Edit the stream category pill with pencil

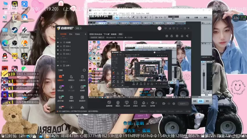(97, 37)
